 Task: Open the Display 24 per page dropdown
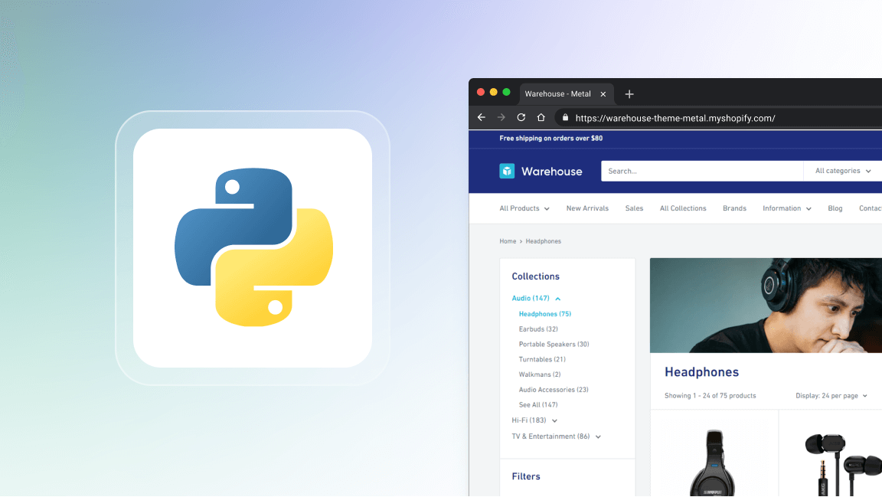[831, 395]
